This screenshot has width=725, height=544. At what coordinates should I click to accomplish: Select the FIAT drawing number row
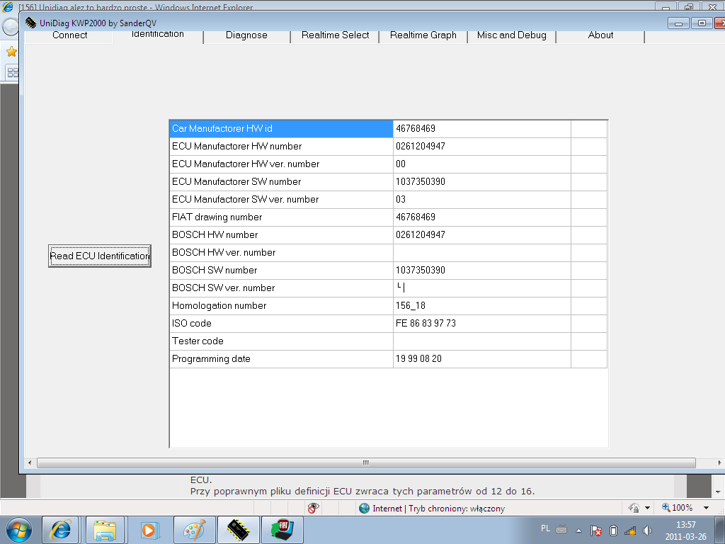pyautogui.click(x=388, y=217)
